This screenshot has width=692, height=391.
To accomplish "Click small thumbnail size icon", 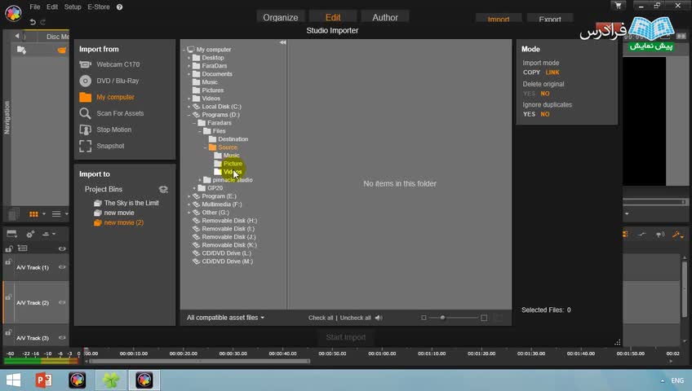I will click(x=424, y=318).
